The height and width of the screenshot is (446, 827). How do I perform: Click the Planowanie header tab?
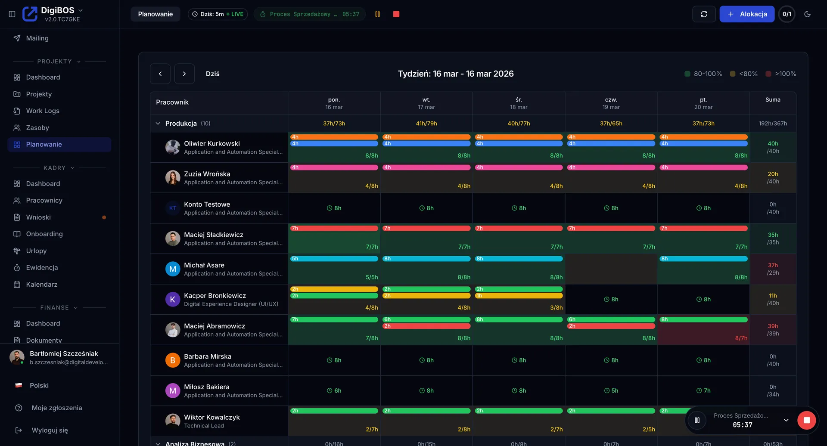point(155,14)
